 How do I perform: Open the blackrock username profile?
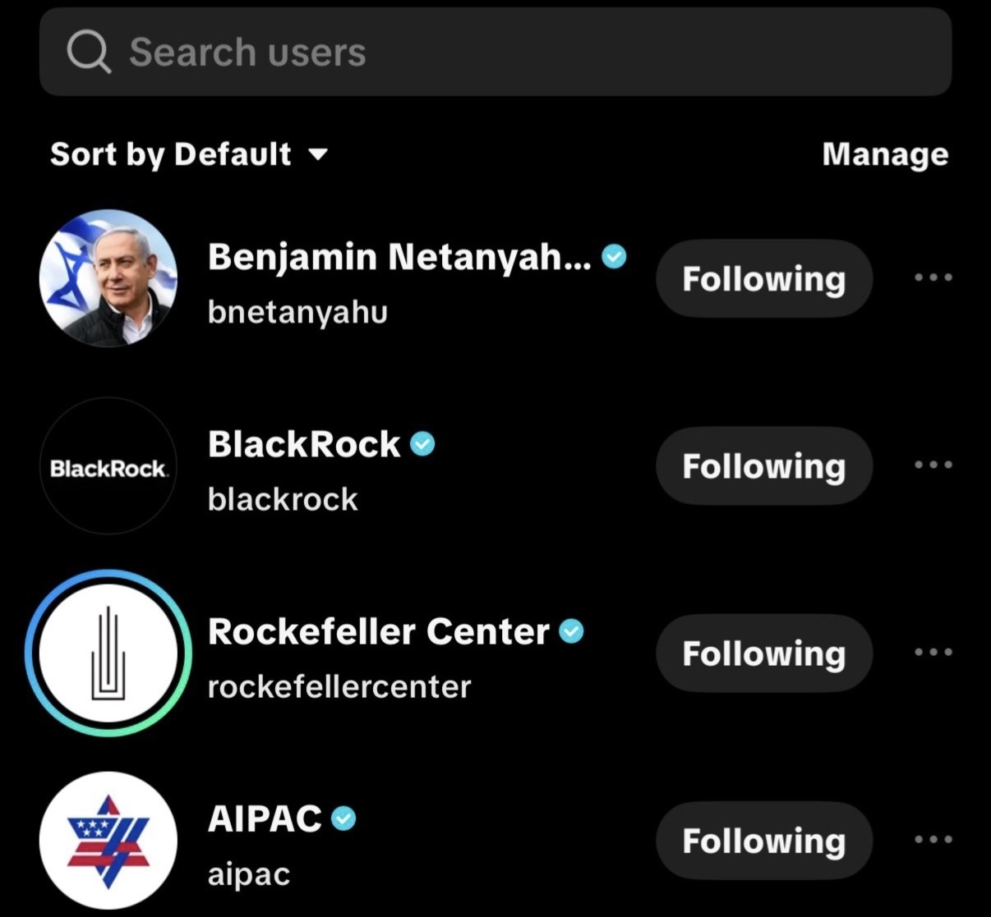283,499
